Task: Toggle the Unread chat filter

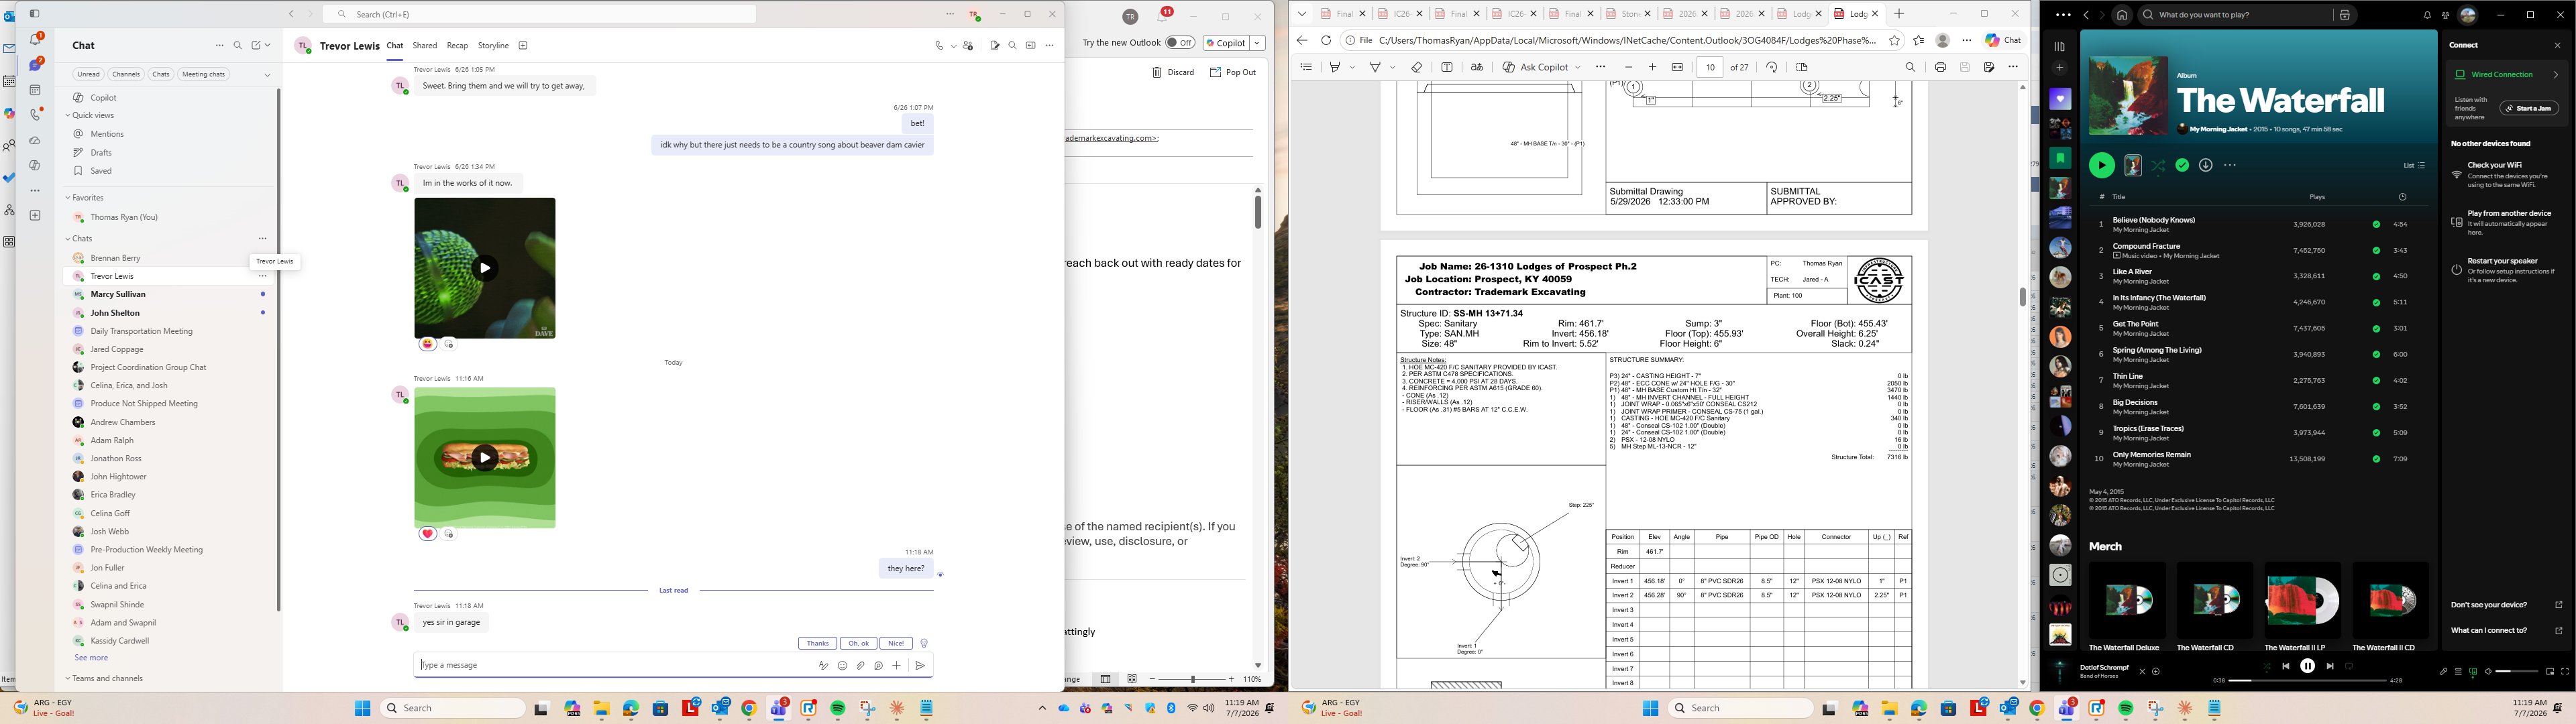Action: [88, 74]
